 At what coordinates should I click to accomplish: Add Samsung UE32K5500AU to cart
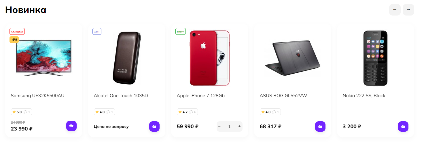pyautogui.click(x=71, y=126)
